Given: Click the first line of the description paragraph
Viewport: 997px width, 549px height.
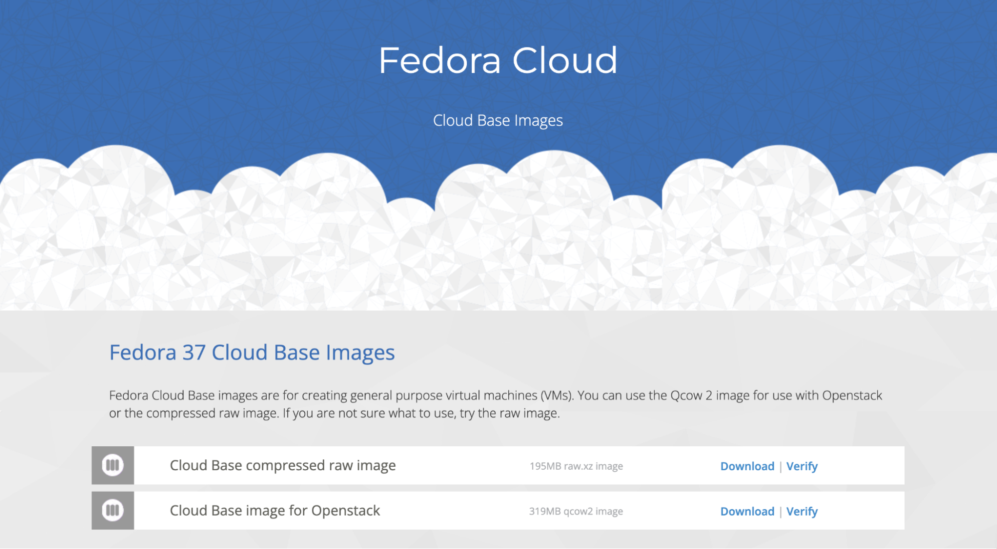Looking at the screenshot, I should (x=495, y=395).
